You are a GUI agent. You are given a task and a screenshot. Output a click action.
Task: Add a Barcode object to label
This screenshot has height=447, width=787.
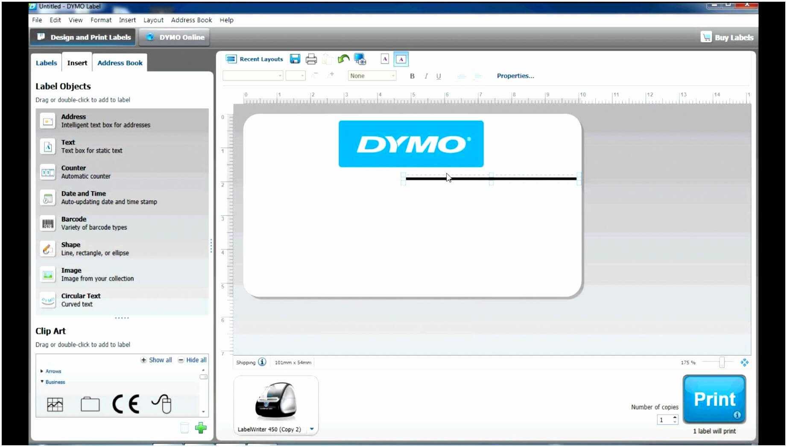click(x=122, y=223)
